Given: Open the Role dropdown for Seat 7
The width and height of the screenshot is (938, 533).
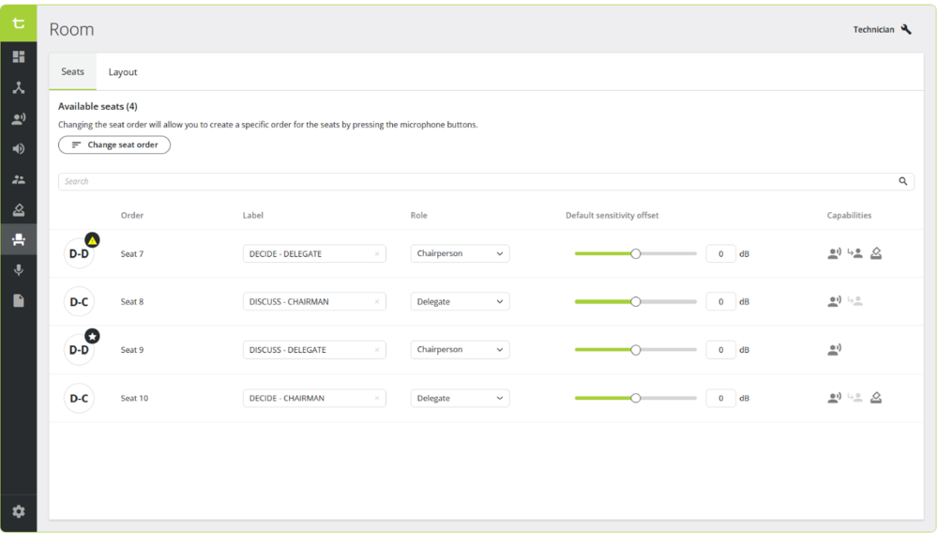Looking at the screenshot, I should tap(460, 253).
